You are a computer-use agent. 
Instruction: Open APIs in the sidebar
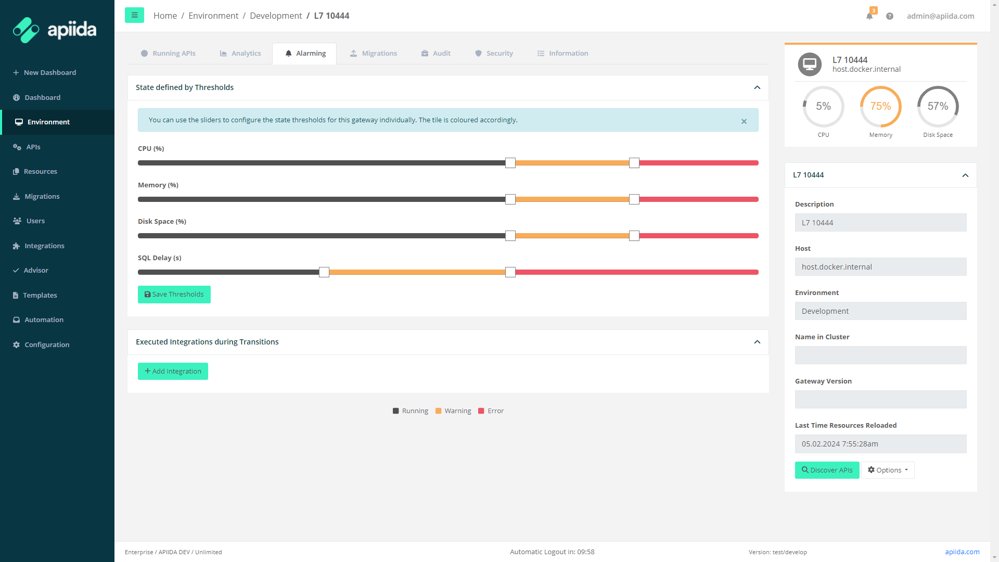(x=33, y=147)
